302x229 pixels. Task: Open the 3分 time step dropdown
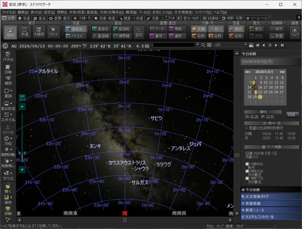coord(246,45)
